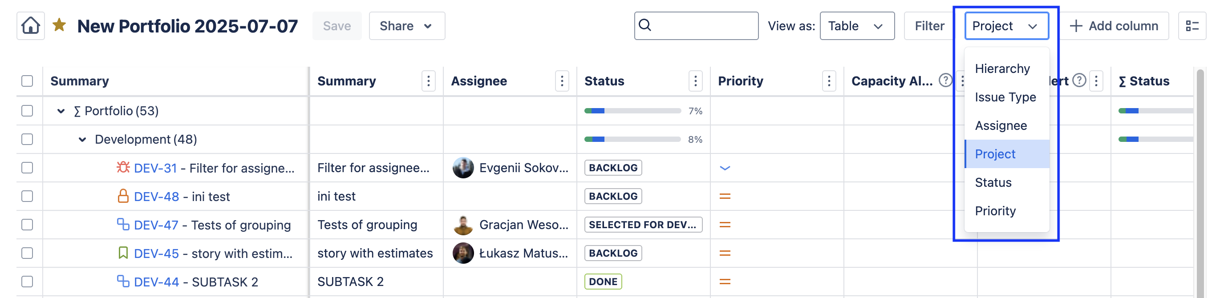Click the Capacity Alert help icon
Screen dimensions: 1216x298
[945, 81]
